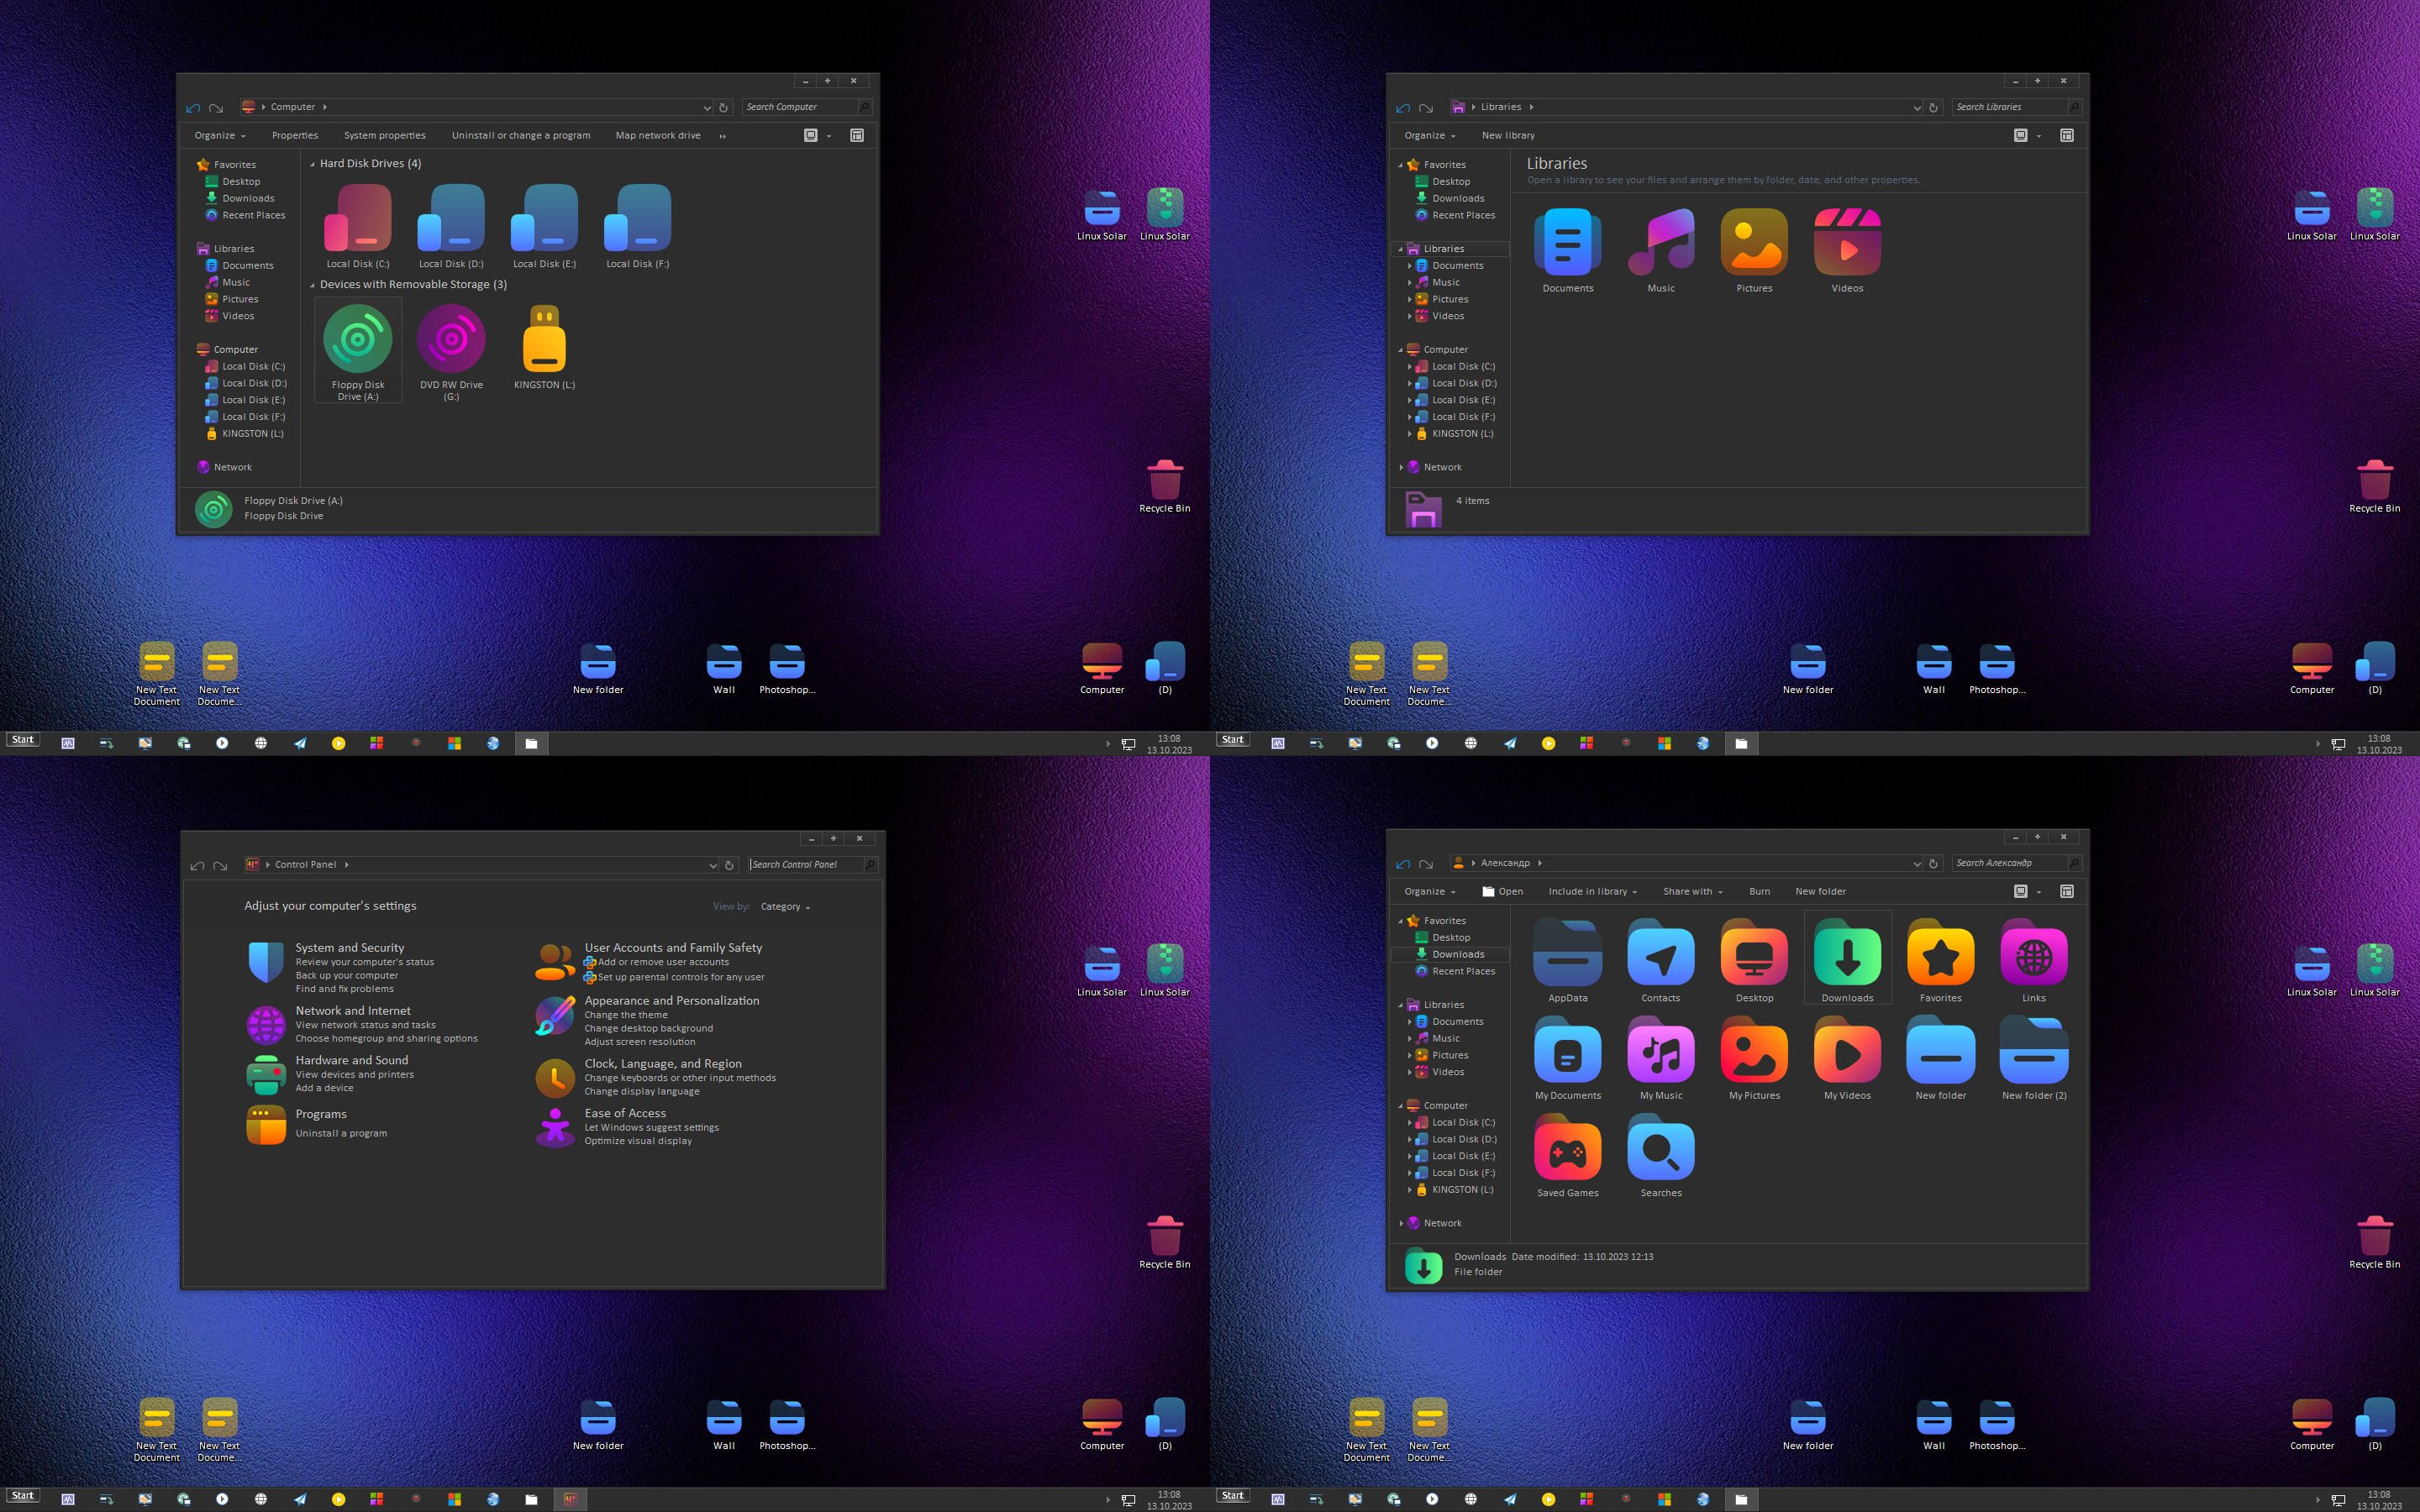
Task: Open the Music library large icon in Libraries window
Action: click(1661, 242)
